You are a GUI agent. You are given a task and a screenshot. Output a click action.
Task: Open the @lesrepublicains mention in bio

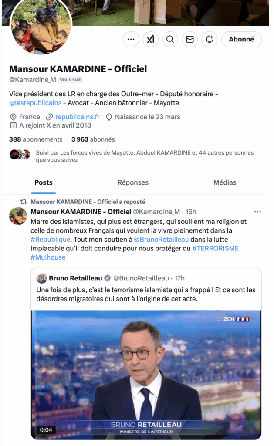tap(35, 103)
